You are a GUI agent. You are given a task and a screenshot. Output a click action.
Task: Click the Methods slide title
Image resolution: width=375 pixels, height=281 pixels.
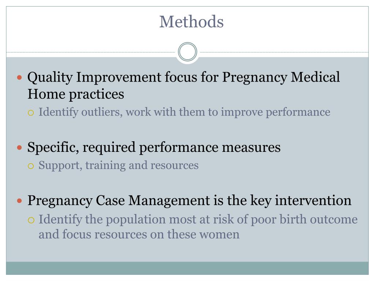(x=191, y=22)
